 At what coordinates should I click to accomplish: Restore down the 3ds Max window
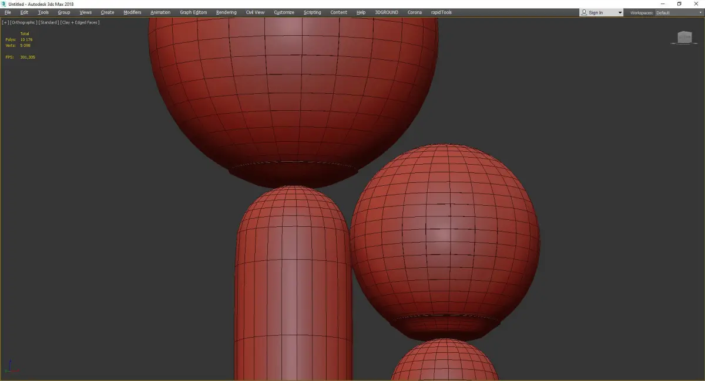click(x=679, y=4)
